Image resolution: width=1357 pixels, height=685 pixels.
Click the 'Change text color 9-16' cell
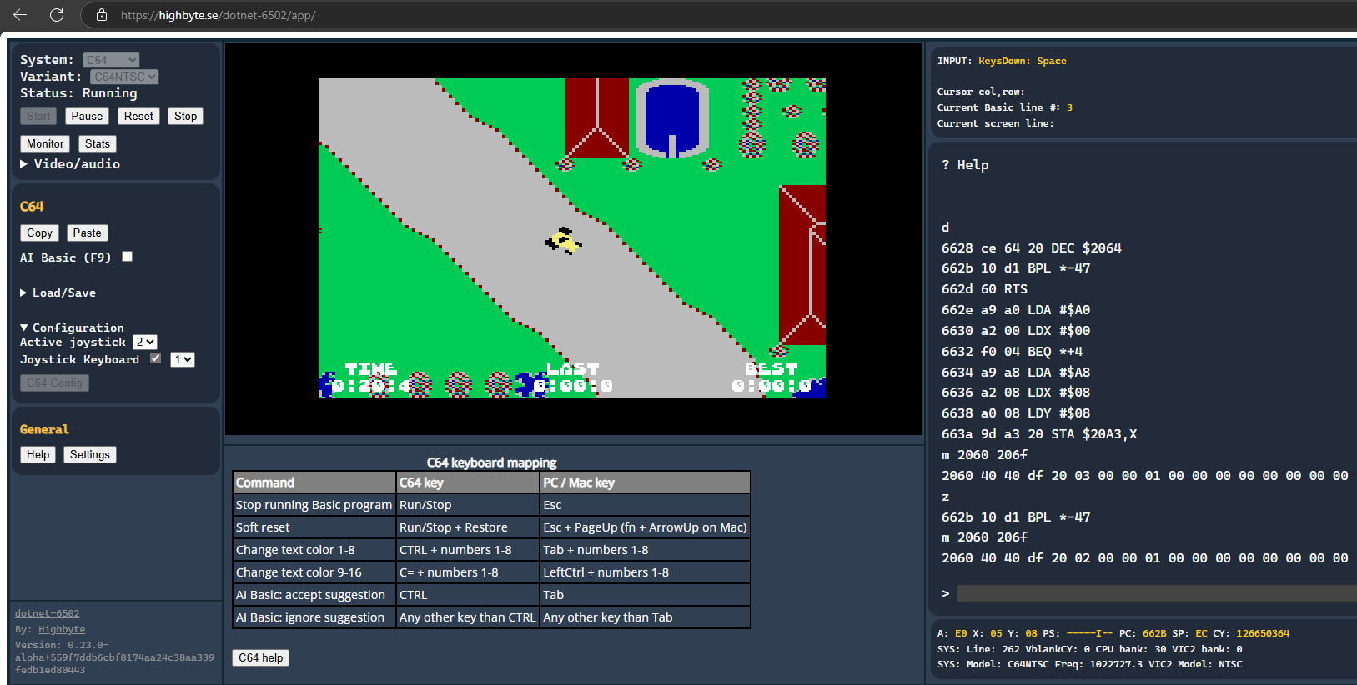point(314,572)
